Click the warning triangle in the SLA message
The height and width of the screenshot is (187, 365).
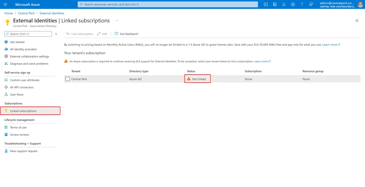(66, 61)
